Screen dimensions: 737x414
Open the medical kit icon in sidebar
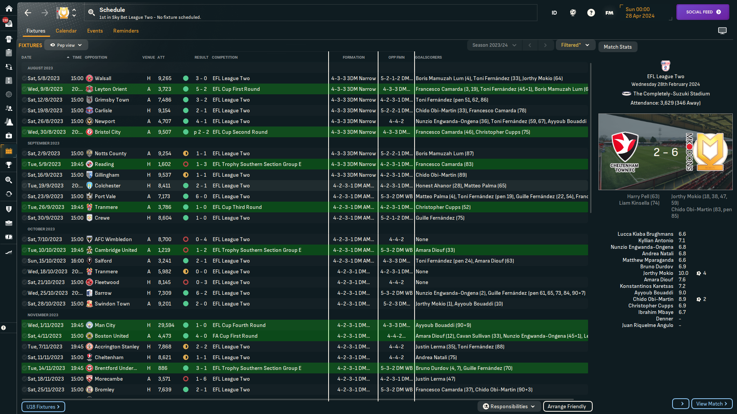pyautogui.click(x=8, y=136)
